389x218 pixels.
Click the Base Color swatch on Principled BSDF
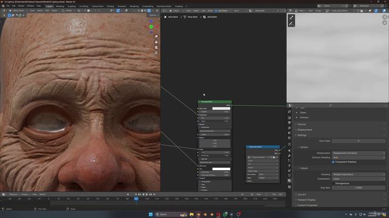(x=221, y=108)
